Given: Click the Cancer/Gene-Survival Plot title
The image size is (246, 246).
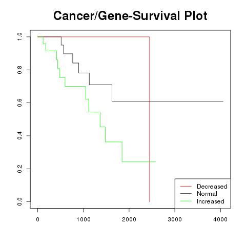Looking at the screenshot, I should coord(130,16).
